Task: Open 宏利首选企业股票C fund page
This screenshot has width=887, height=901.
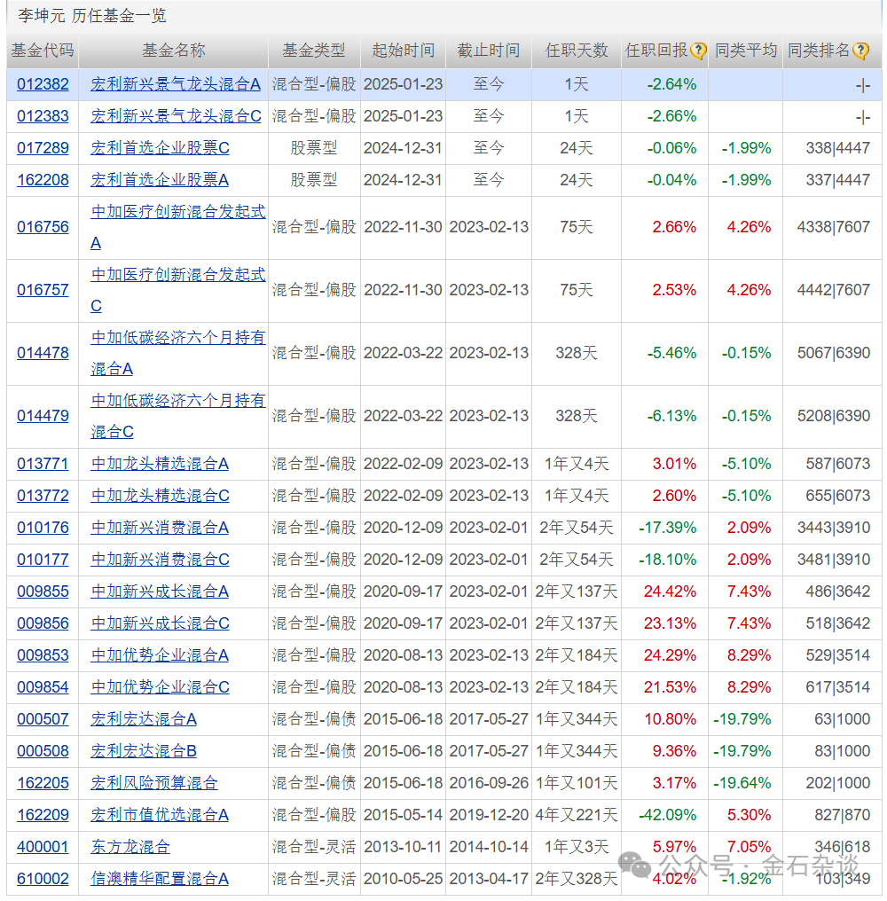Action: click(160, 148)
